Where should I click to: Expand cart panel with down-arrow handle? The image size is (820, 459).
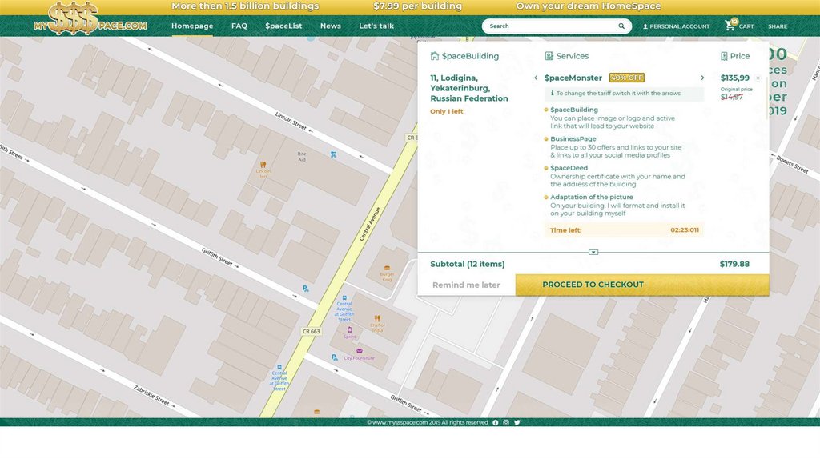point(593,252)
